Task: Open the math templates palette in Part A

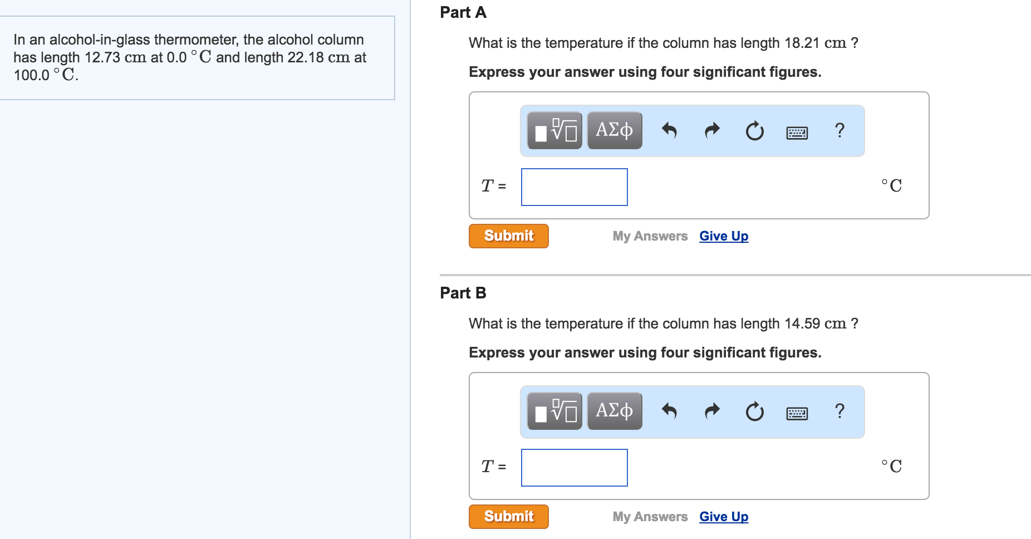Action: click(553, 130)
